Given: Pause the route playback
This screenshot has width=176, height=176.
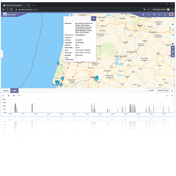Looking at the screenshot, I should 9,96.
